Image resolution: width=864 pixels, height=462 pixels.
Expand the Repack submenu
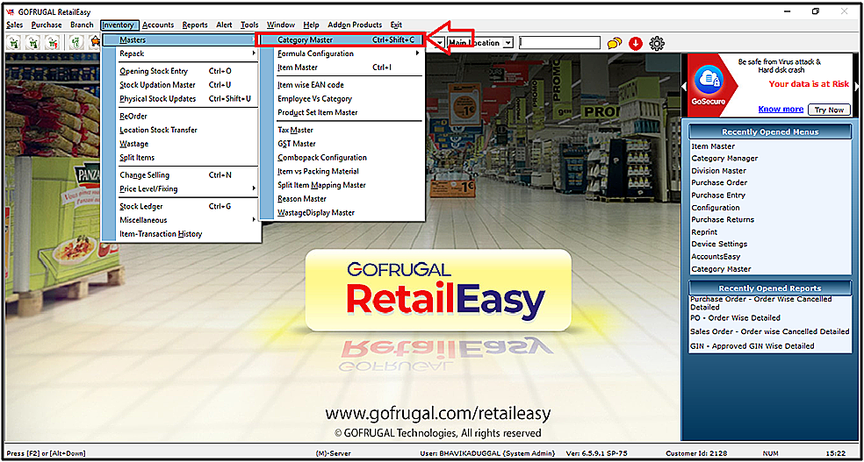[x=181, y=53]
